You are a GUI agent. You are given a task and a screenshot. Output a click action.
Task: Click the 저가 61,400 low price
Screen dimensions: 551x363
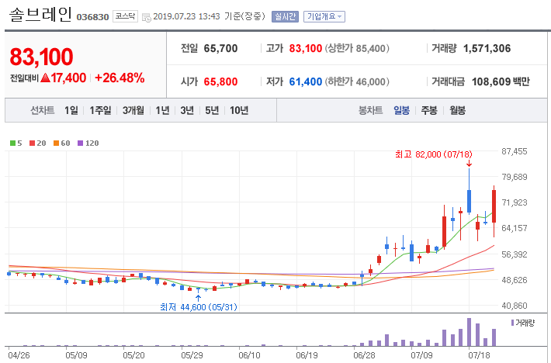pos(305,81)
